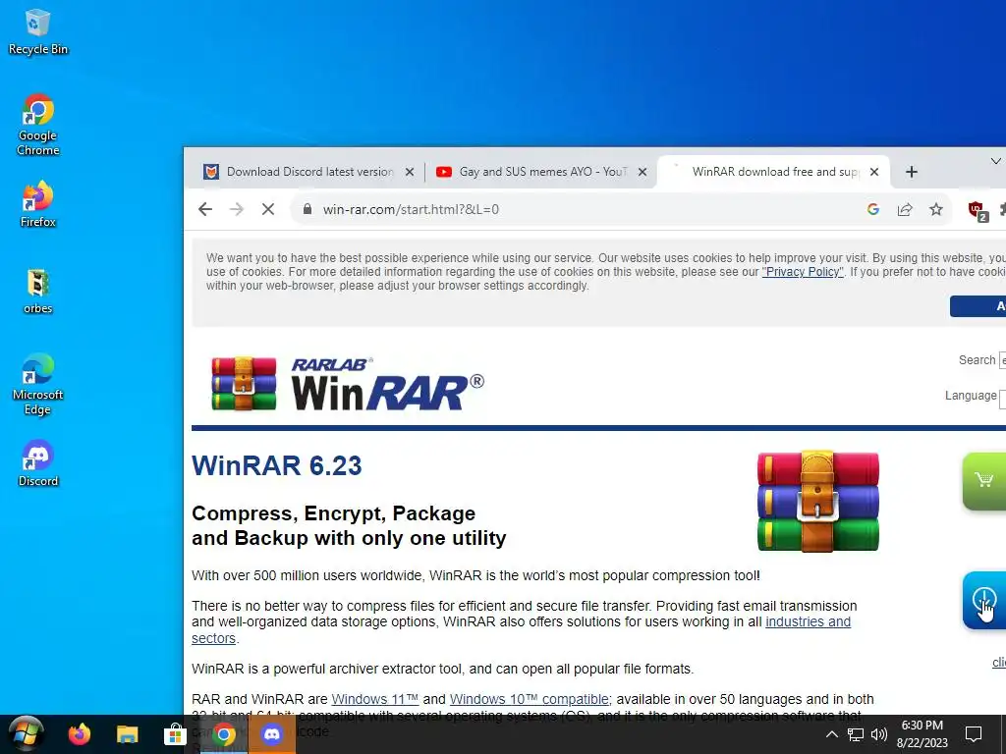
Task: Open the Windows 10 compatible link
Action: (x=530, y=699)
